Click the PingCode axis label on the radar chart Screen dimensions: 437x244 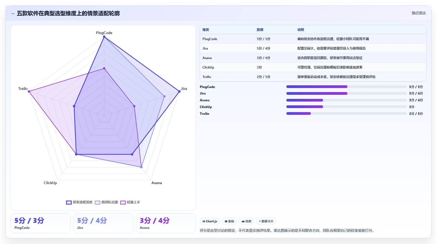104,33
